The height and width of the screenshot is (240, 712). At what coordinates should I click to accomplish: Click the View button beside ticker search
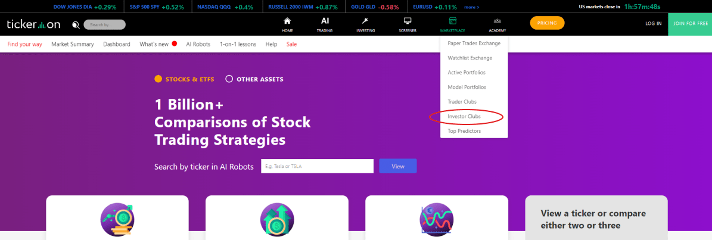point(398,166)
